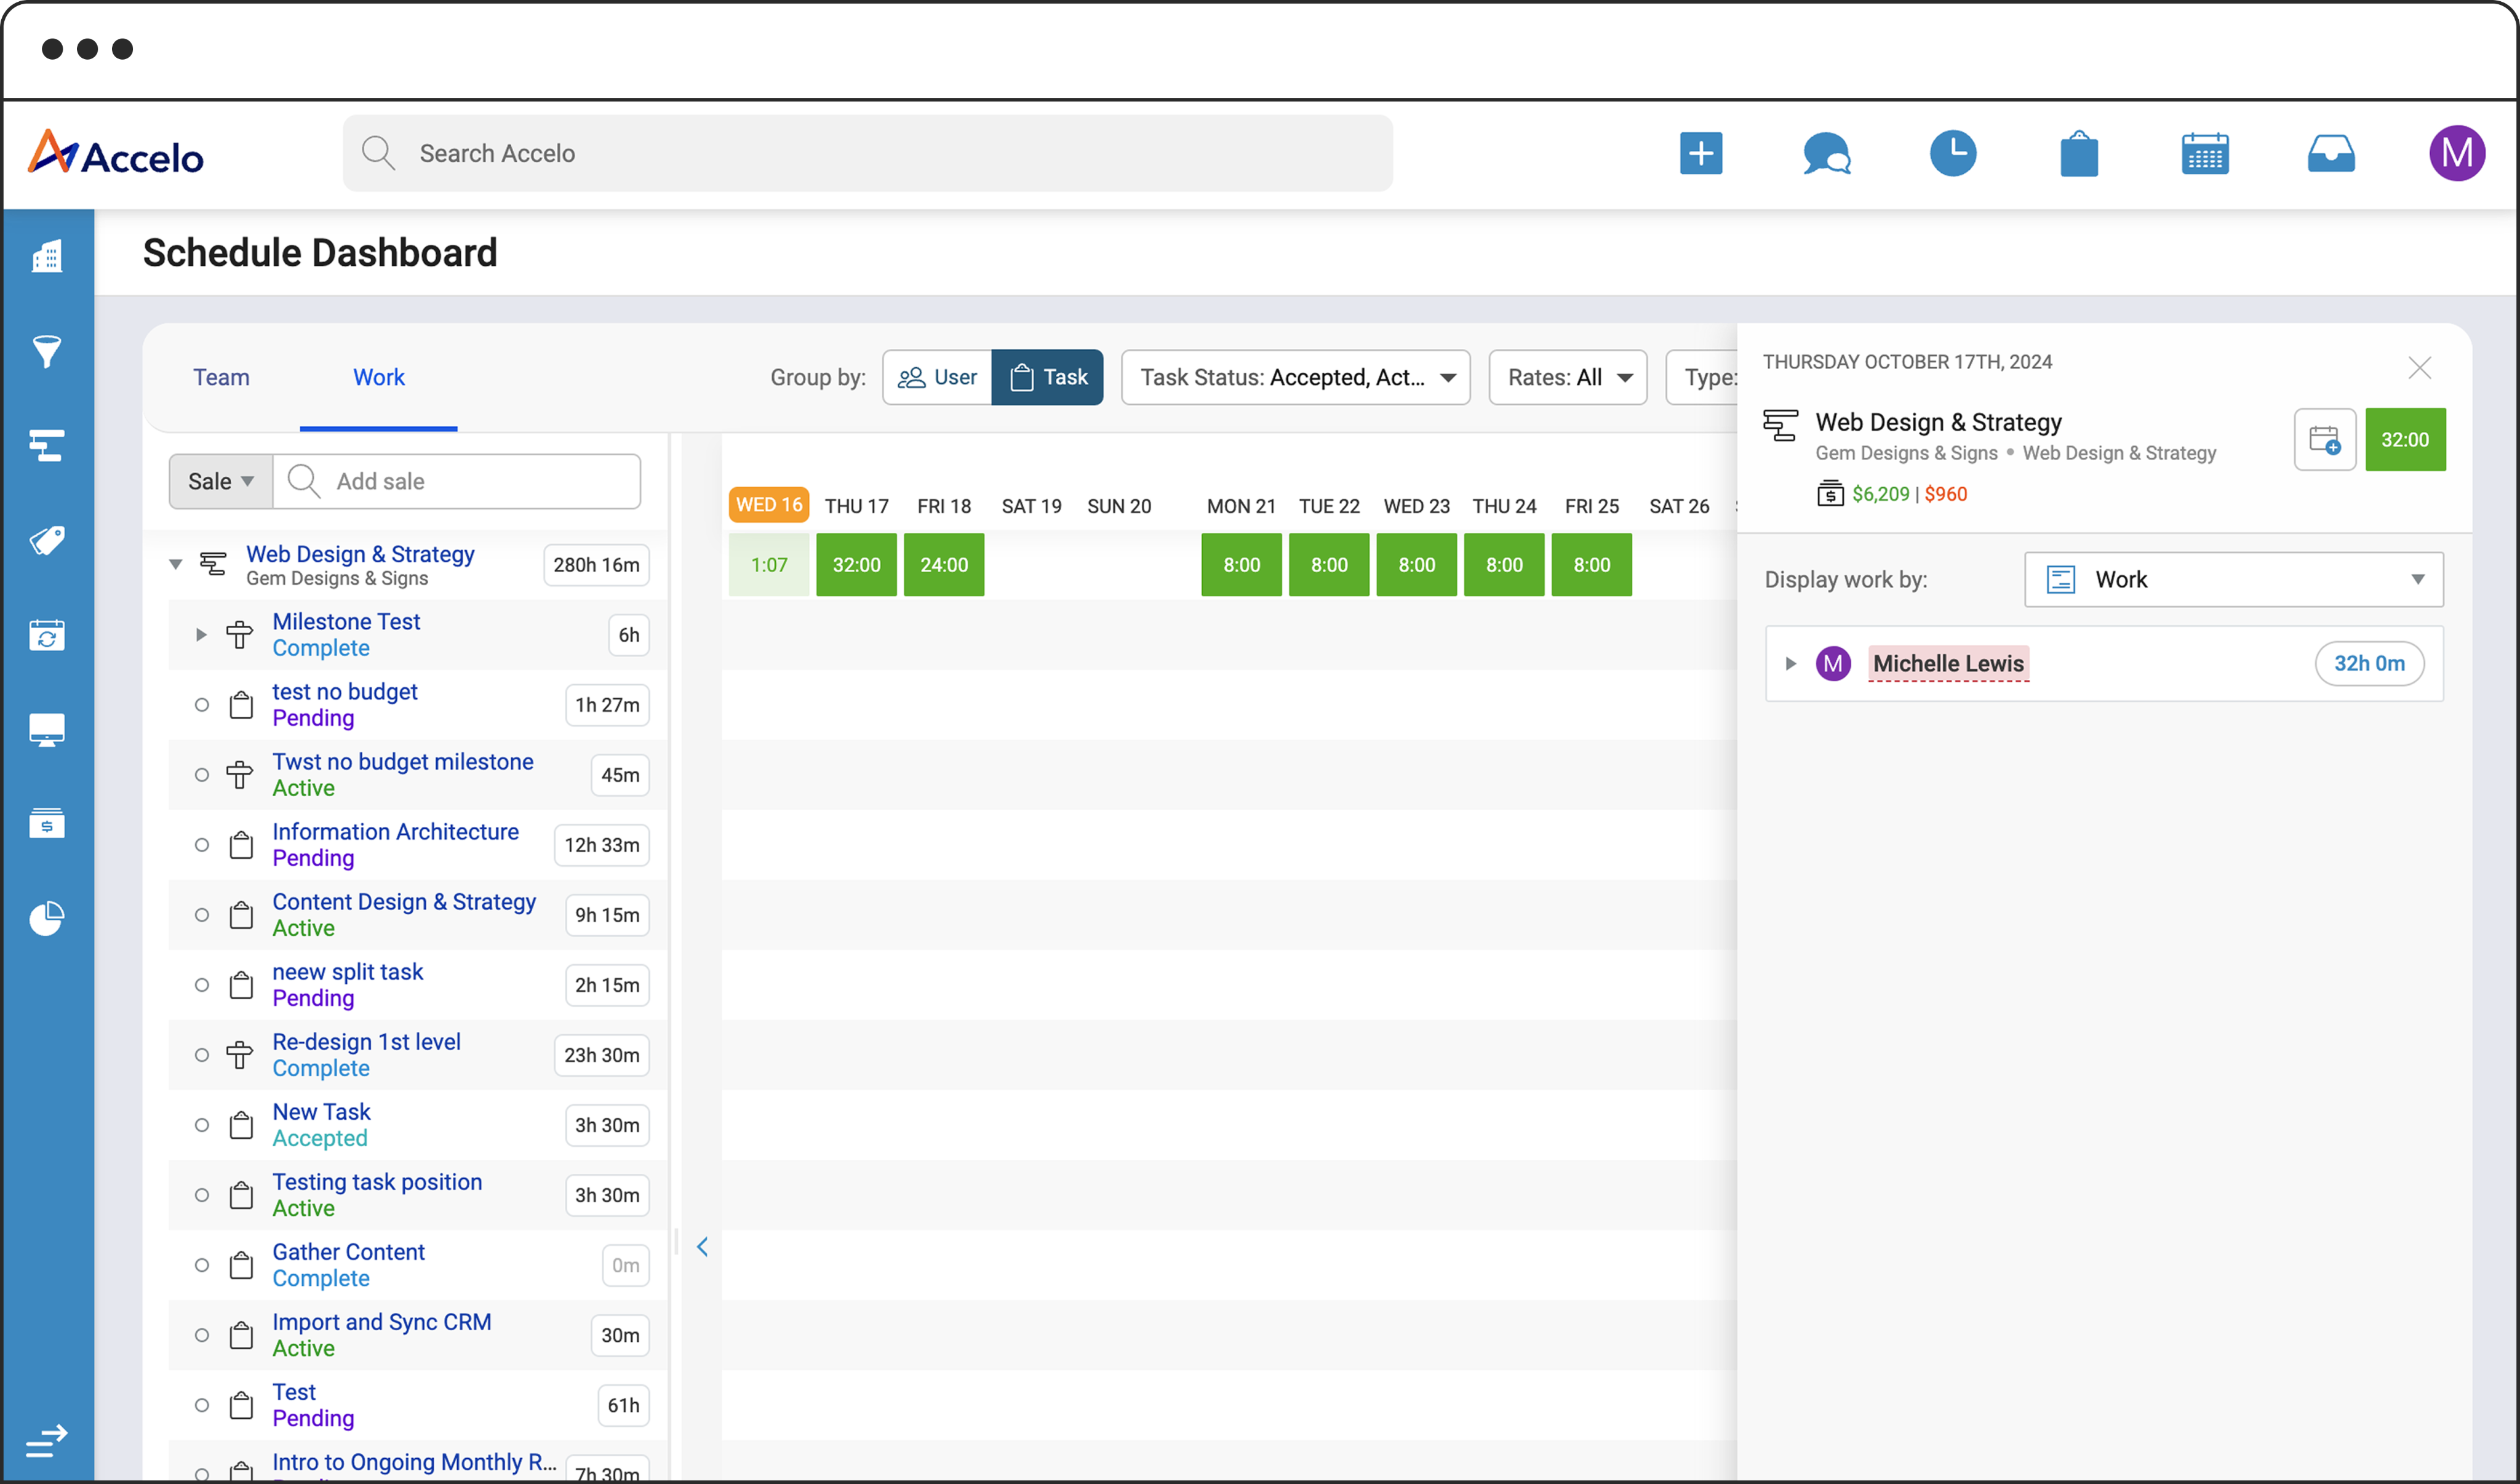Select radio circle for test no budget
The image size is (2520, 1484).
(x=202, y=705)
